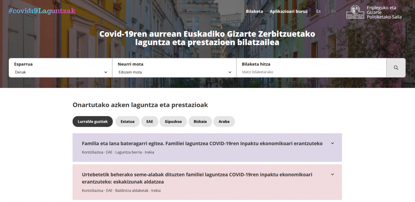
Task: Open the Aplikazioari buruz menu item
Action: [x=288, y=11]
